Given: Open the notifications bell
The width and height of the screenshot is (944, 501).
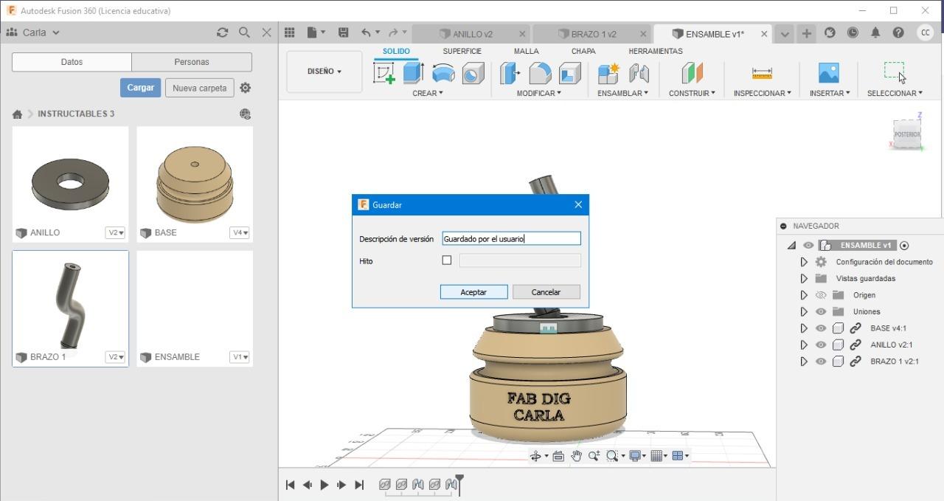Looking at the screenshot, I should point(875,32).
